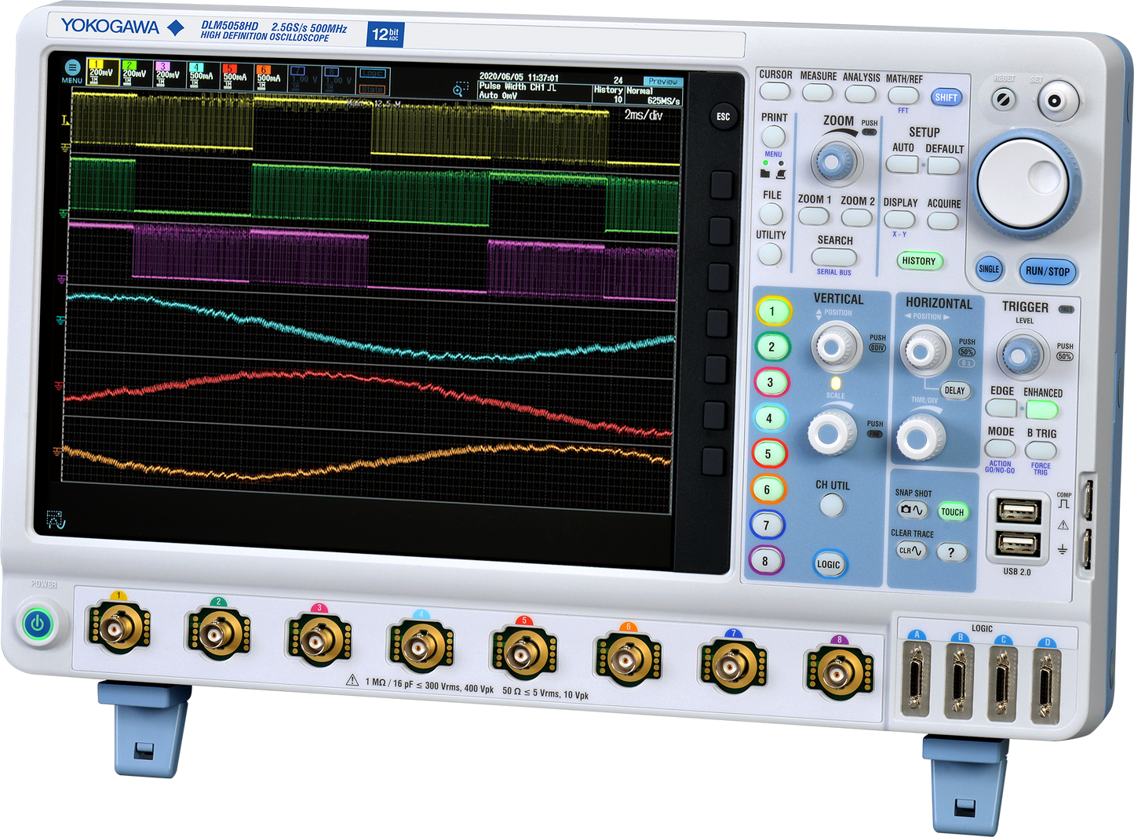This screenshot has width=1134, height=837.
Task: Toggle channel 4 key with cyan ring
Action: click(770, 418)
